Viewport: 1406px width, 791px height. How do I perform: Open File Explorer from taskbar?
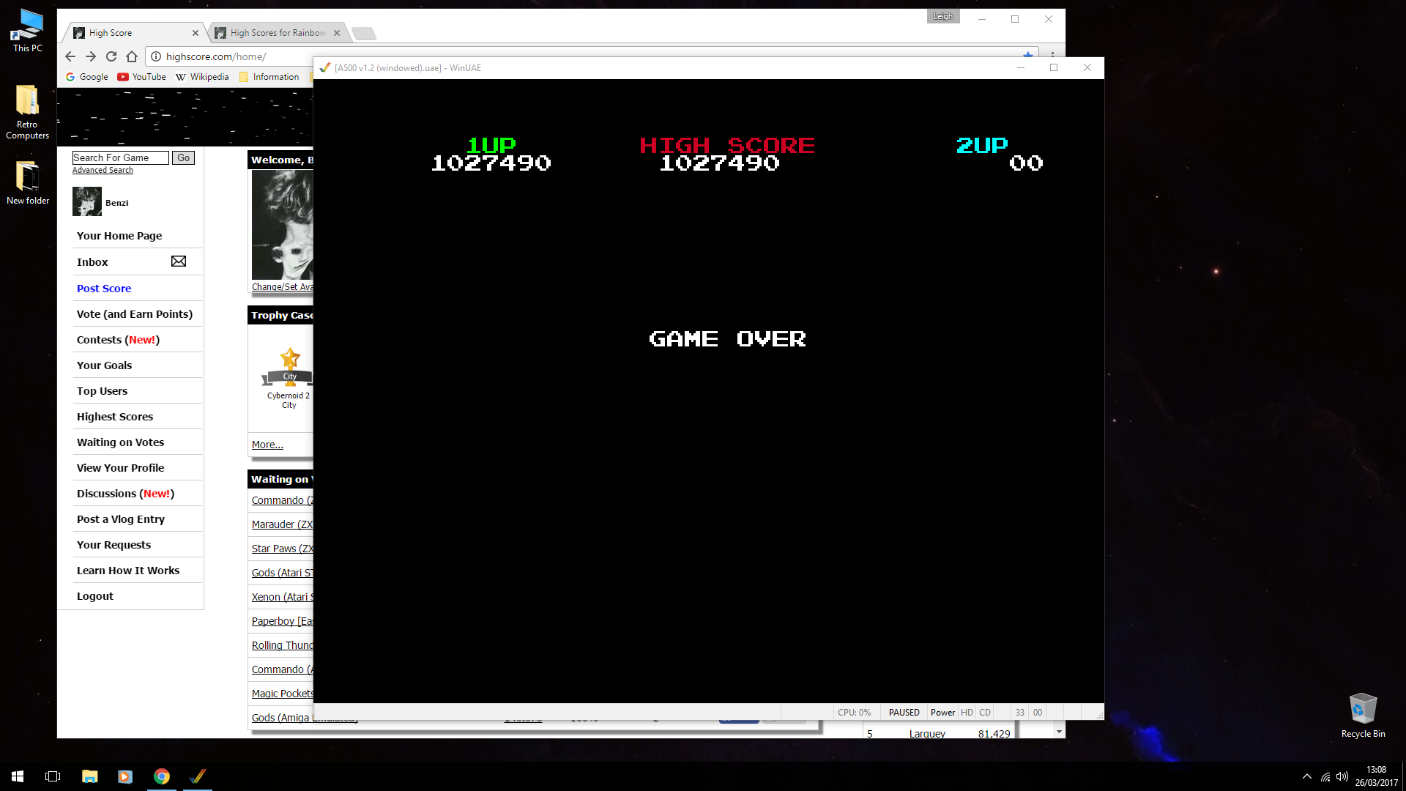[x=89, y=776]
